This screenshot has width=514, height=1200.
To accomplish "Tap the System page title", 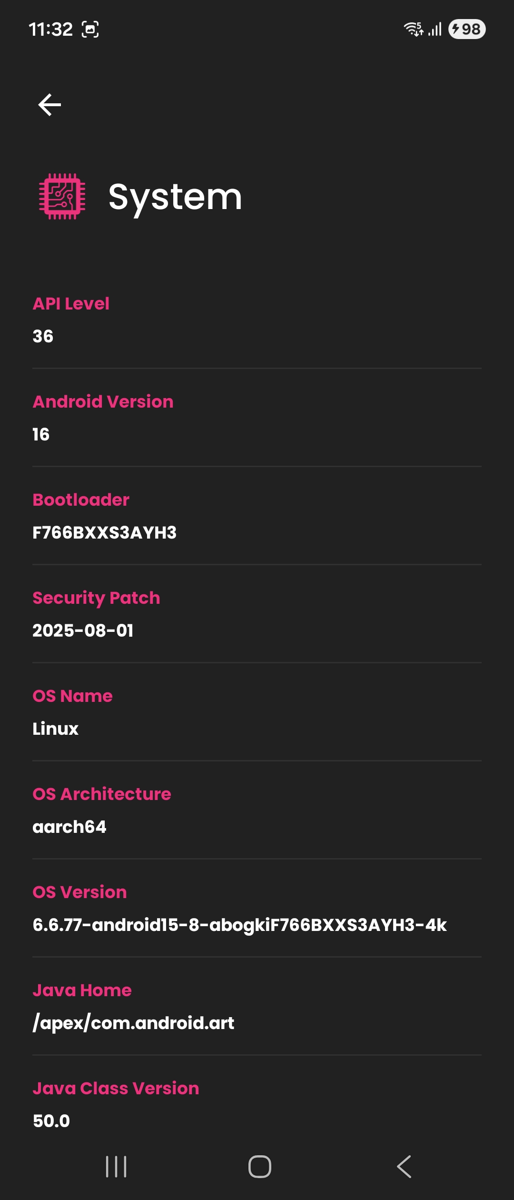I will 175,197.
